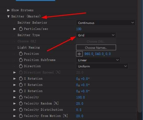Toggle the Velocity Distribution stopwatch
The height and width of the screenshot is (120, 143).
(21, 110)
